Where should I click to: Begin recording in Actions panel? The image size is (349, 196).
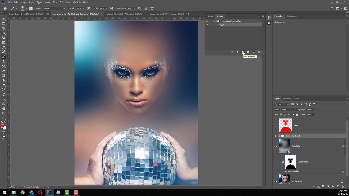(x=237, y=52)
